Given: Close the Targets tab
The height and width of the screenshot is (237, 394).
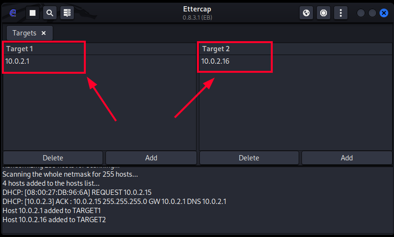Looking at the screenshot, I should (44, 33).
